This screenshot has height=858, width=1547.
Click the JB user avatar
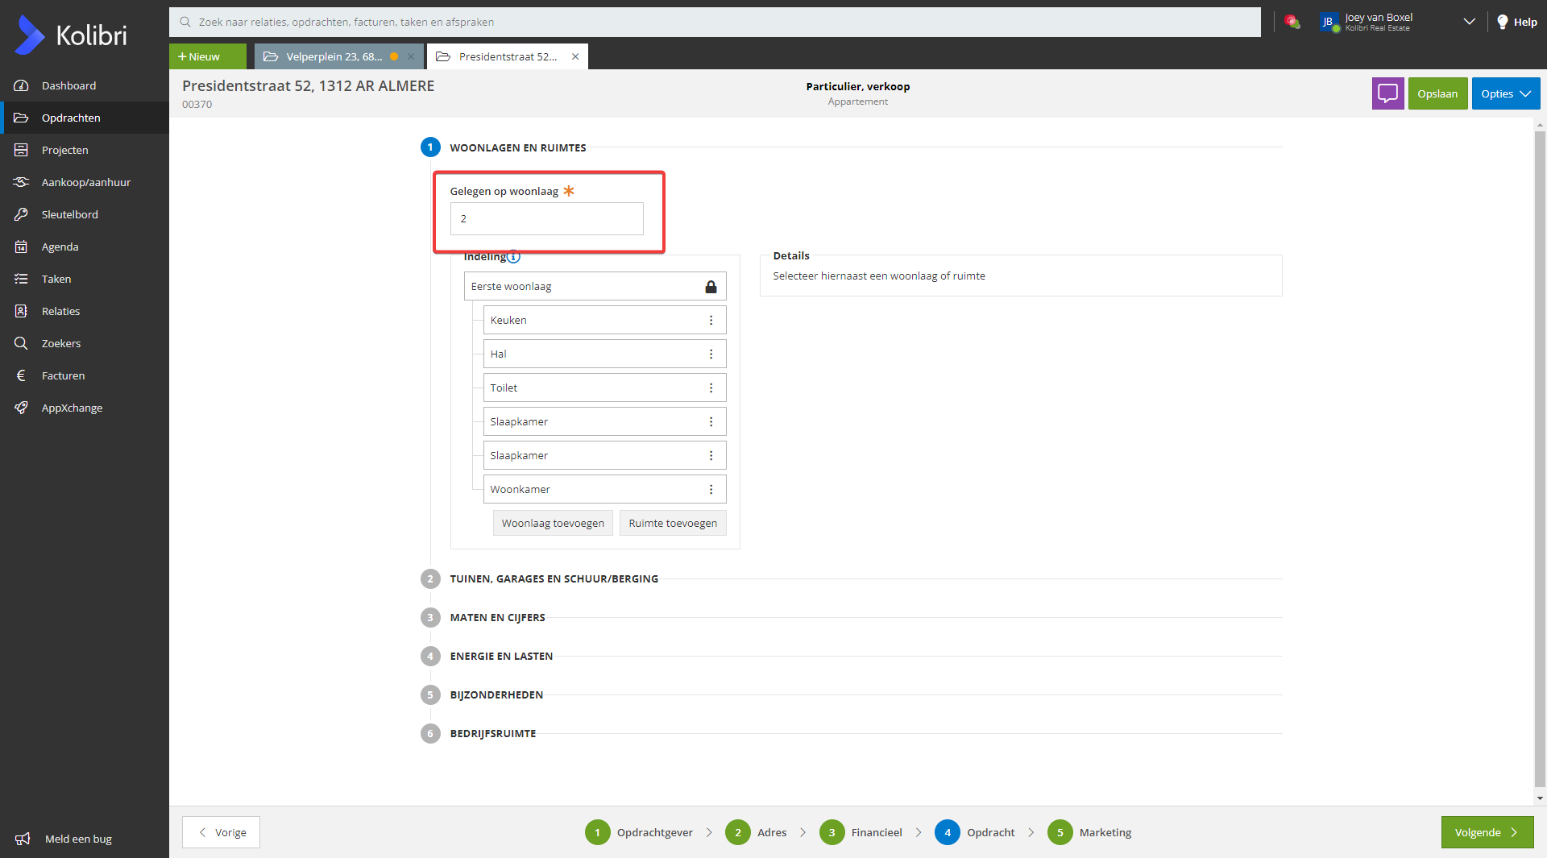click(x=1328, y=22)
